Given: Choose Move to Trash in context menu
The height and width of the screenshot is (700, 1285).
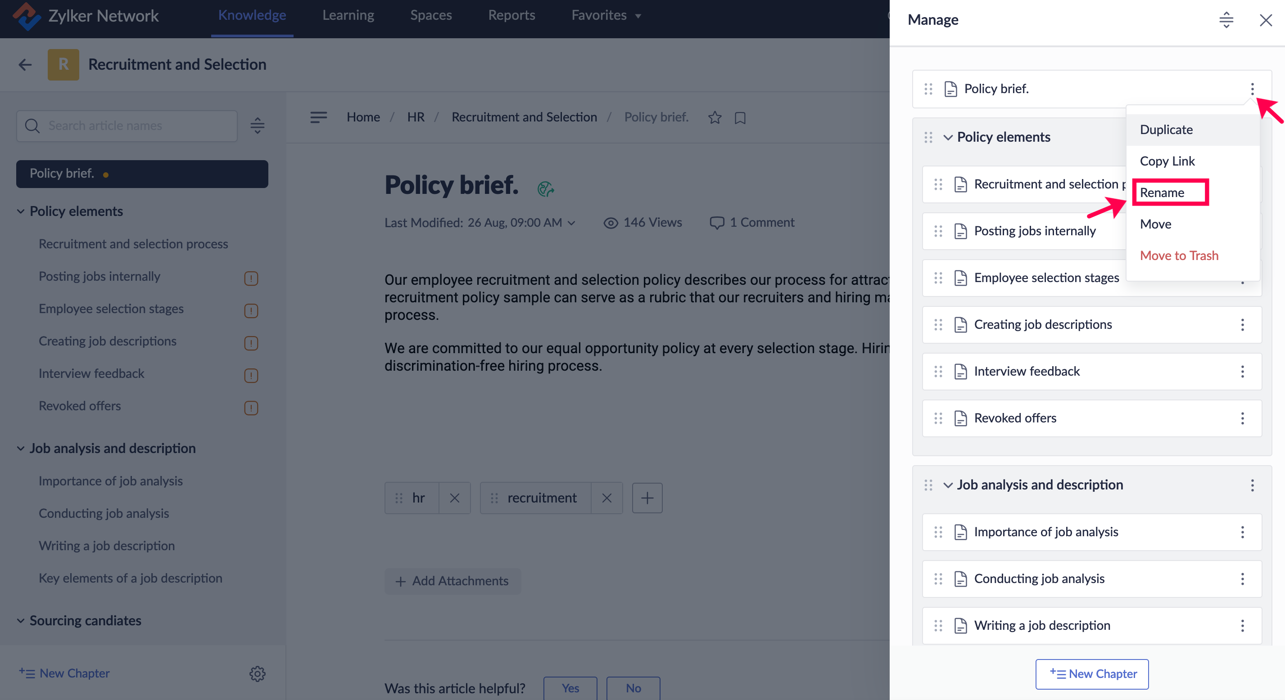Looking at the screenshot, I should click(1179, 255).
